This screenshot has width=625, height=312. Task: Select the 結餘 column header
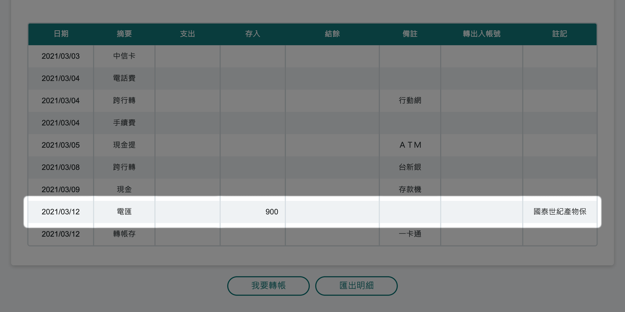332,34
